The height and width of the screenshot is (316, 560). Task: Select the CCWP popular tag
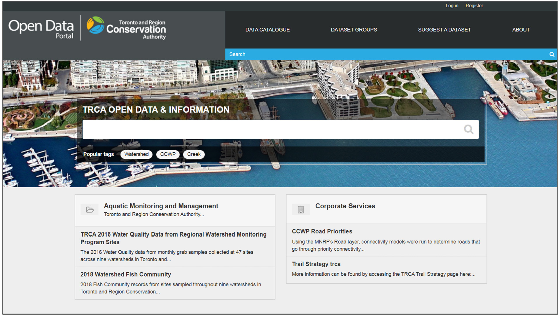pyautogui.click(x=168, y=154)
